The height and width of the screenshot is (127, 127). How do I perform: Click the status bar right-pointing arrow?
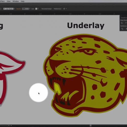click(9, 125)
